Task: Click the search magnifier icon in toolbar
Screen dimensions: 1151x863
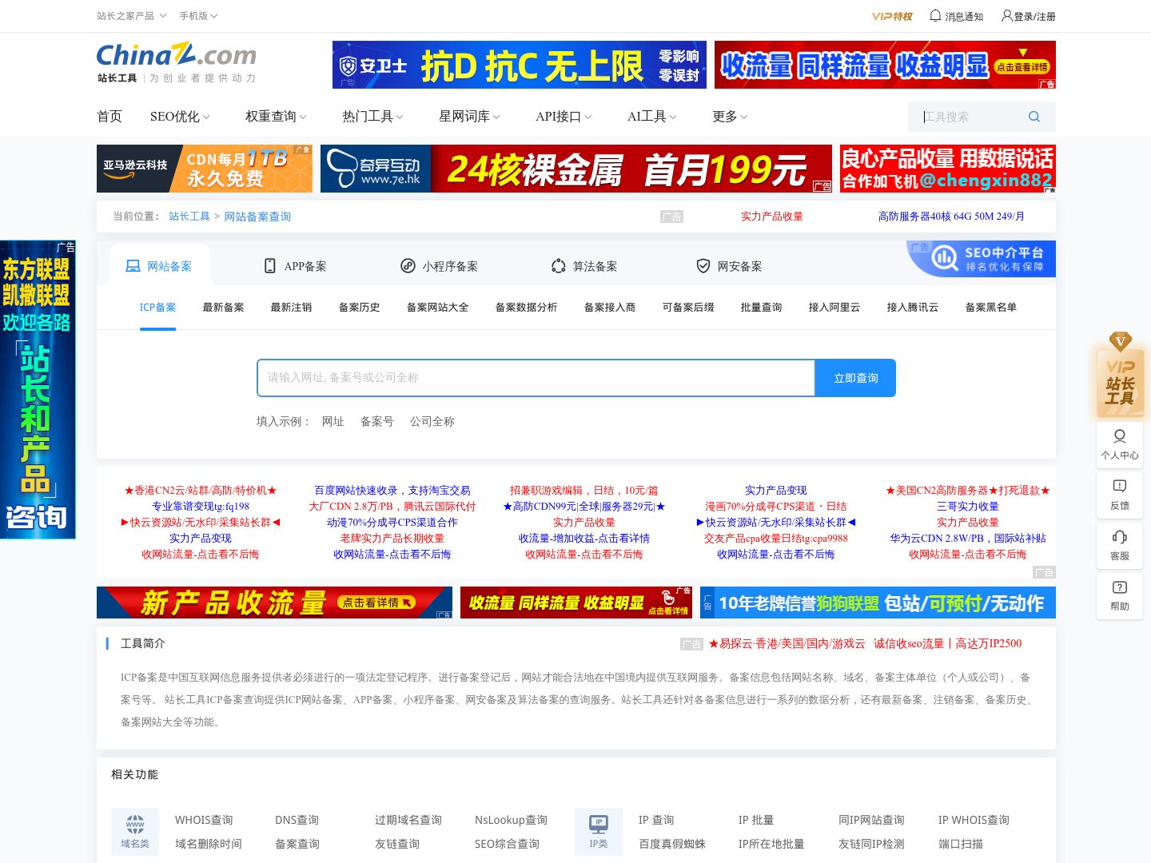Action: coord(1034,117)
